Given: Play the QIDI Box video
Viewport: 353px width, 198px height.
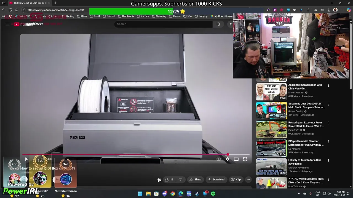Looking at the screenshot, I should 26,159.
